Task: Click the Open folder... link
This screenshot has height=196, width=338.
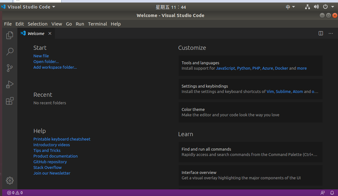Action: (x=46, y=61)
